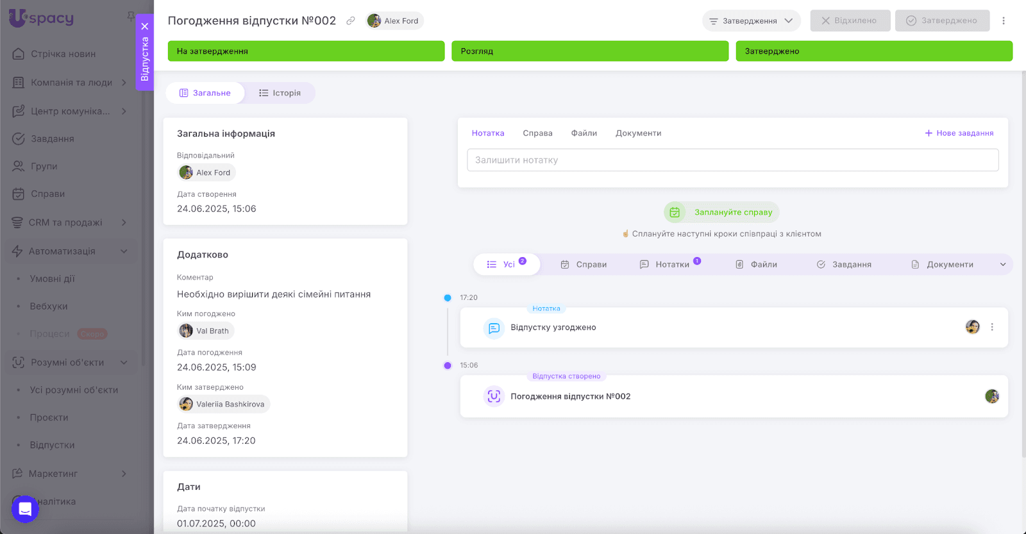Click the copy link icon beside title

[x=351, y=21]
